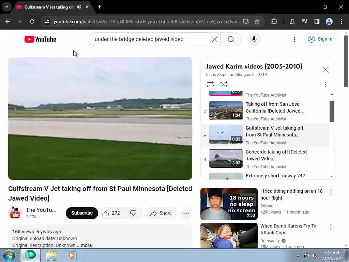Viewport: 349px width, 262px height.
Task: Clear the search box text
Action: 215,39
